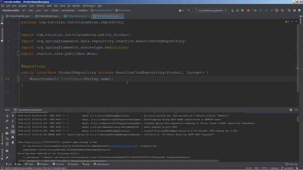
Task: Click the wrench icon in Run panel
Action: tap(7, 121)
